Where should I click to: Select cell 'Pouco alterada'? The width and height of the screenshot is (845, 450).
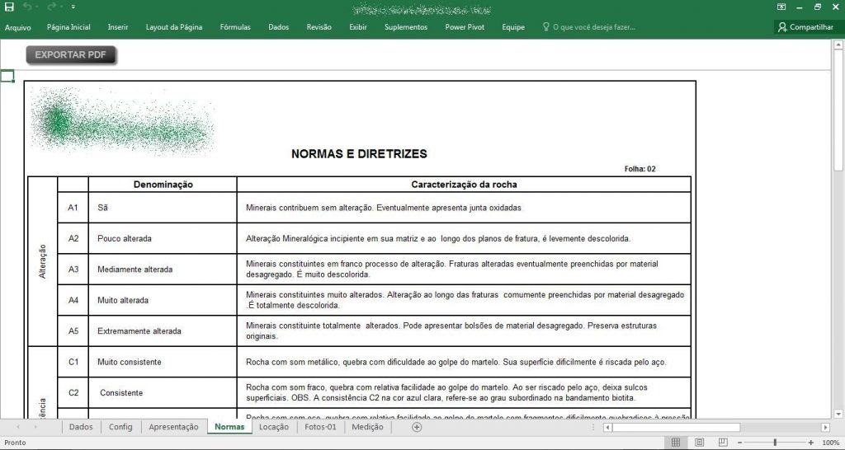pos(163,238)
